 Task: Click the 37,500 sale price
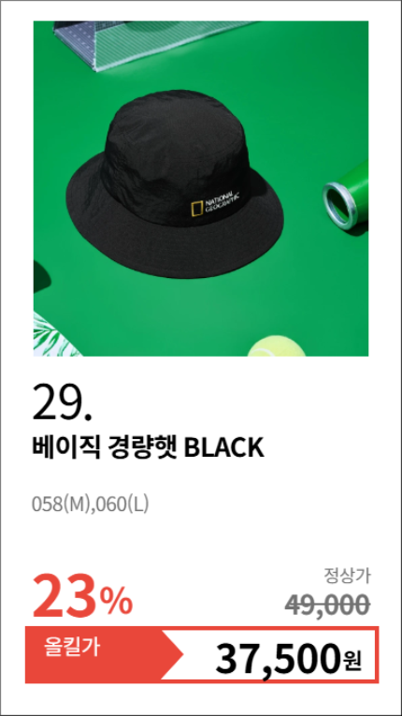click(279, 660)
